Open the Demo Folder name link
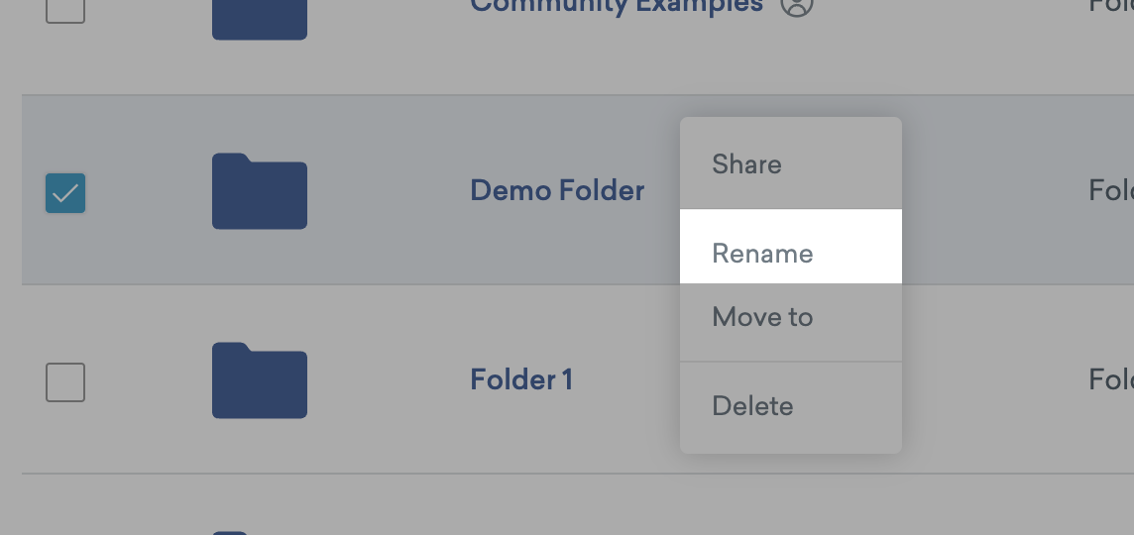Image resolution: width=1134 pixels, height=535 pixels. (x=557, y=190)
